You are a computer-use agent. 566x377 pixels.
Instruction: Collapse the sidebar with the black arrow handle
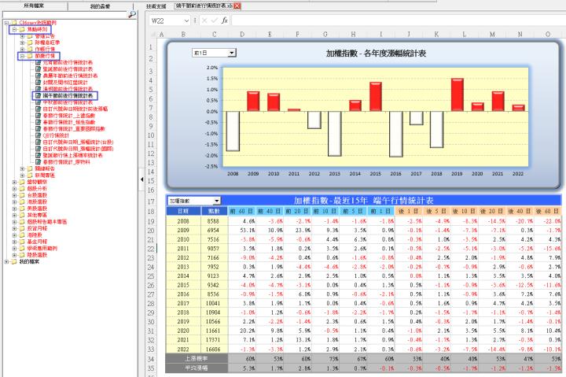141,179
